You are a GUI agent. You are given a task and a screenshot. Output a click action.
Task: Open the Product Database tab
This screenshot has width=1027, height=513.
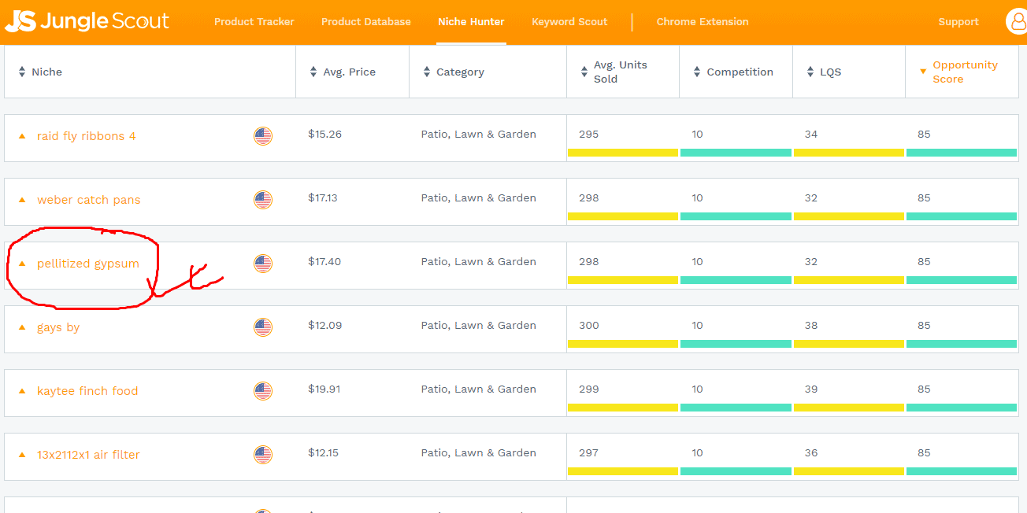pyautogui.click(x=366, y=22)
